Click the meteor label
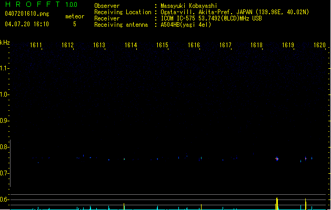The width and height of the screenshot is (331, 210). (75, 16)
